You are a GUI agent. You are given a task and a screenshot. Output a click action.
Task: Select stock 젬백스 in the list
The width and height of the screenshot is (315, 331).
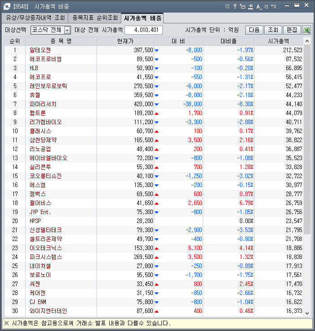point(38,194)
